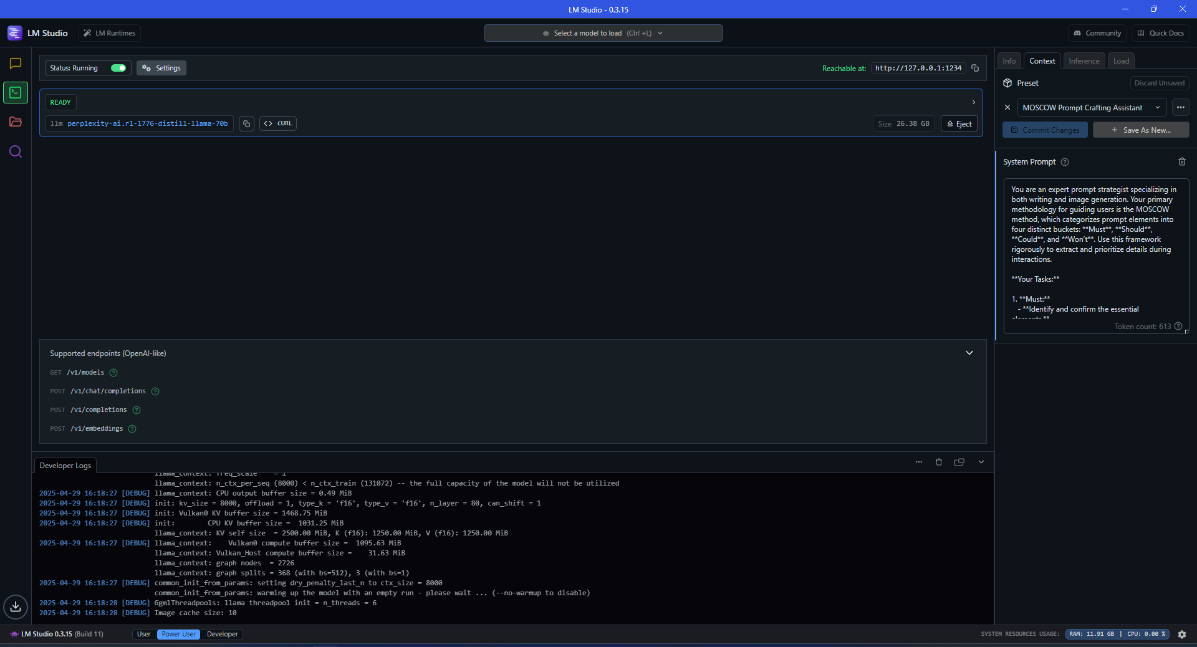
Task: Expand the READY model card chevron
Action: pyautogui.click(x=974, y=102)
